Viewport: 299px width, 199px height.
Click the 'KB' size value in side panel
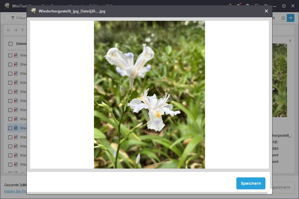pyautogui.click(x=275, y=142)
